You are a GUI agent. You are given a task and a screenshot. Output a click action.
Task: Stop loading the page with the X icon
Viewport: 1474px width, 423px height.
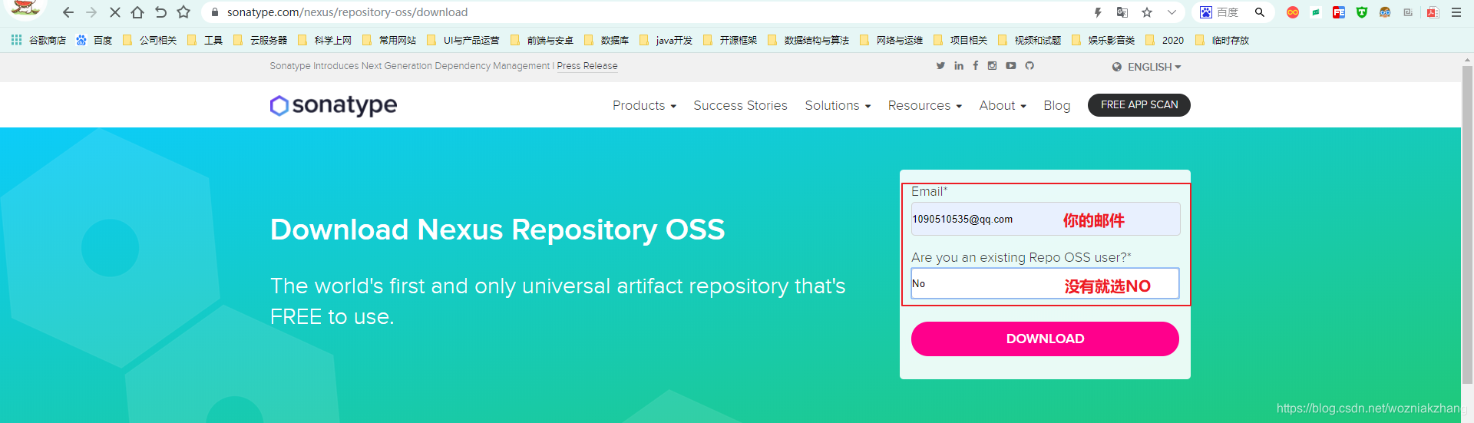(114, 12)
